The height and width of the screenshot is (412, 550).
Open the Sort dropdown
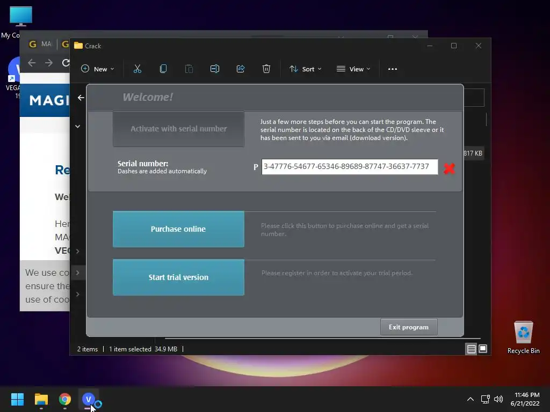[305, 69]
